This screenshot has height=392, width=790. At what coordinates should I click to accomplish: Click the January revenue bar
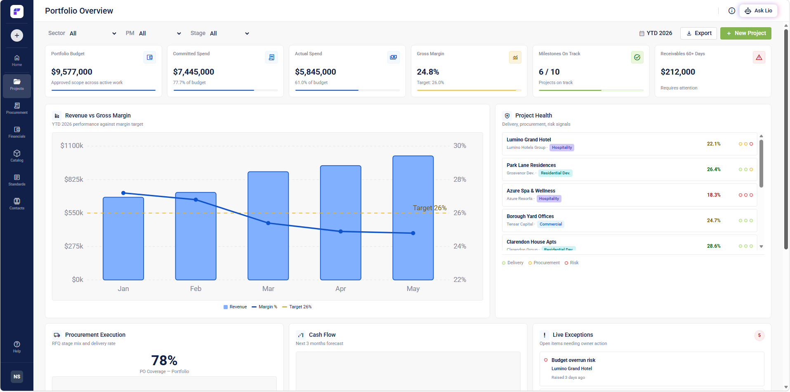point(123,239)
